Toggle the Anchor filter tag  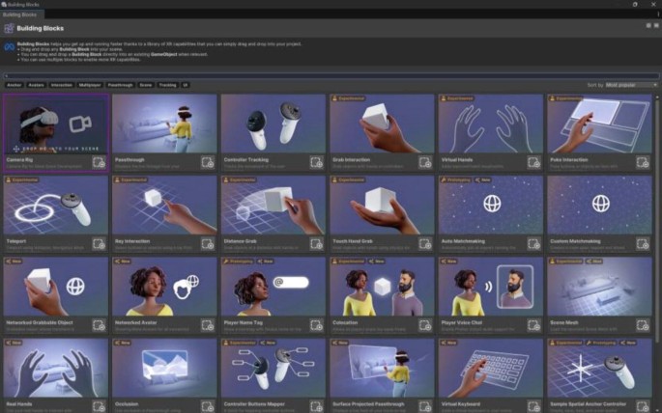(14, 85)
